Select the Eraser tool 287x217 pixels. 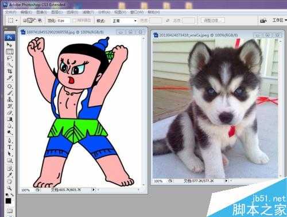(10, 112)
